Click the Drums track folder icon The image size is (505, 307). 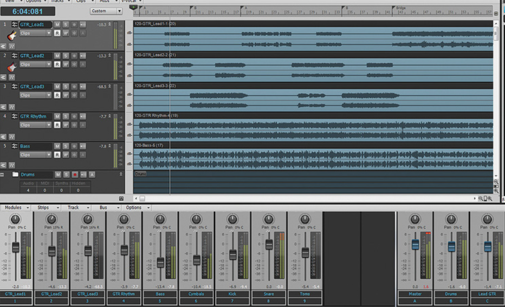tap(15, 174)
